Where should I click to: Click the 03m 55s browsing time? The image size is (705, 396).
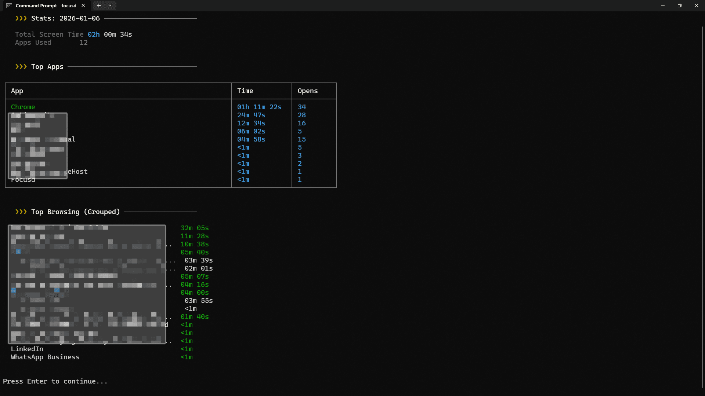coord(199,301)
